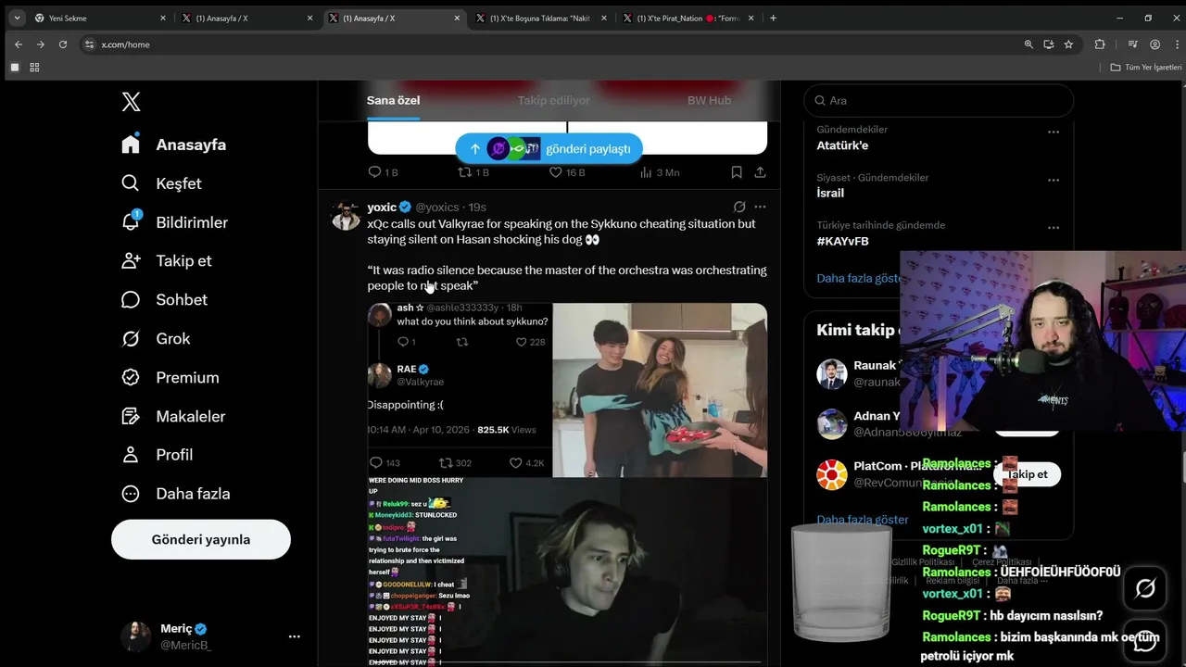The width and height of the screenshot is (1186, 667).
Task: Open extensions puzzle icon
Action: pos(1100,44)
